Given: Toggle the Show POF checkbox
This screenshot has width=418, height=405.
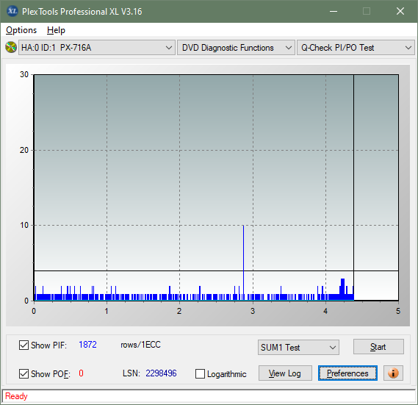Looking at the screenshot, I should click(x=24, y=373).
